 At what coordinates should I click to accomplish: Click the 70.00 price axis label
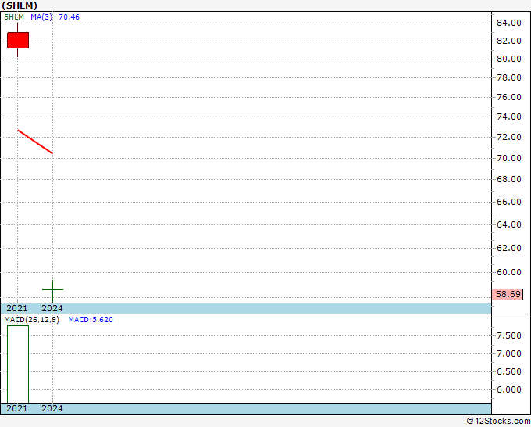pyautogui.click(x=508, y=159)
